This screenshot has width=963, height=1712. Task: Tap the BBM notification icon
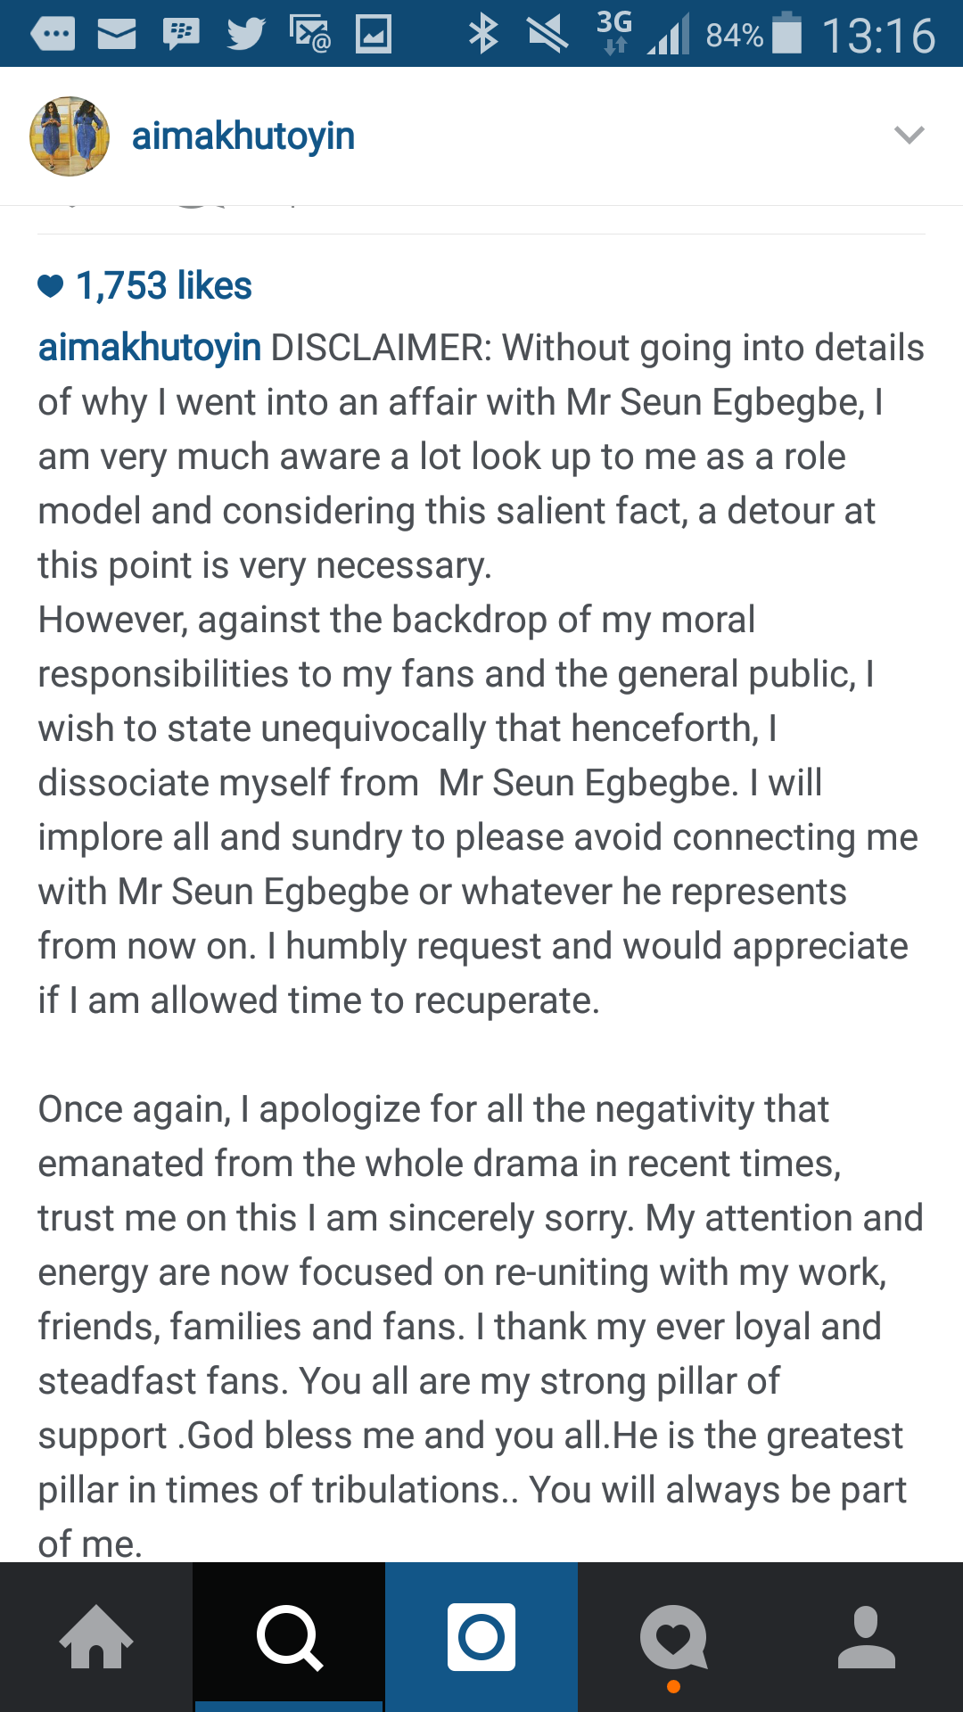[181, 35]
